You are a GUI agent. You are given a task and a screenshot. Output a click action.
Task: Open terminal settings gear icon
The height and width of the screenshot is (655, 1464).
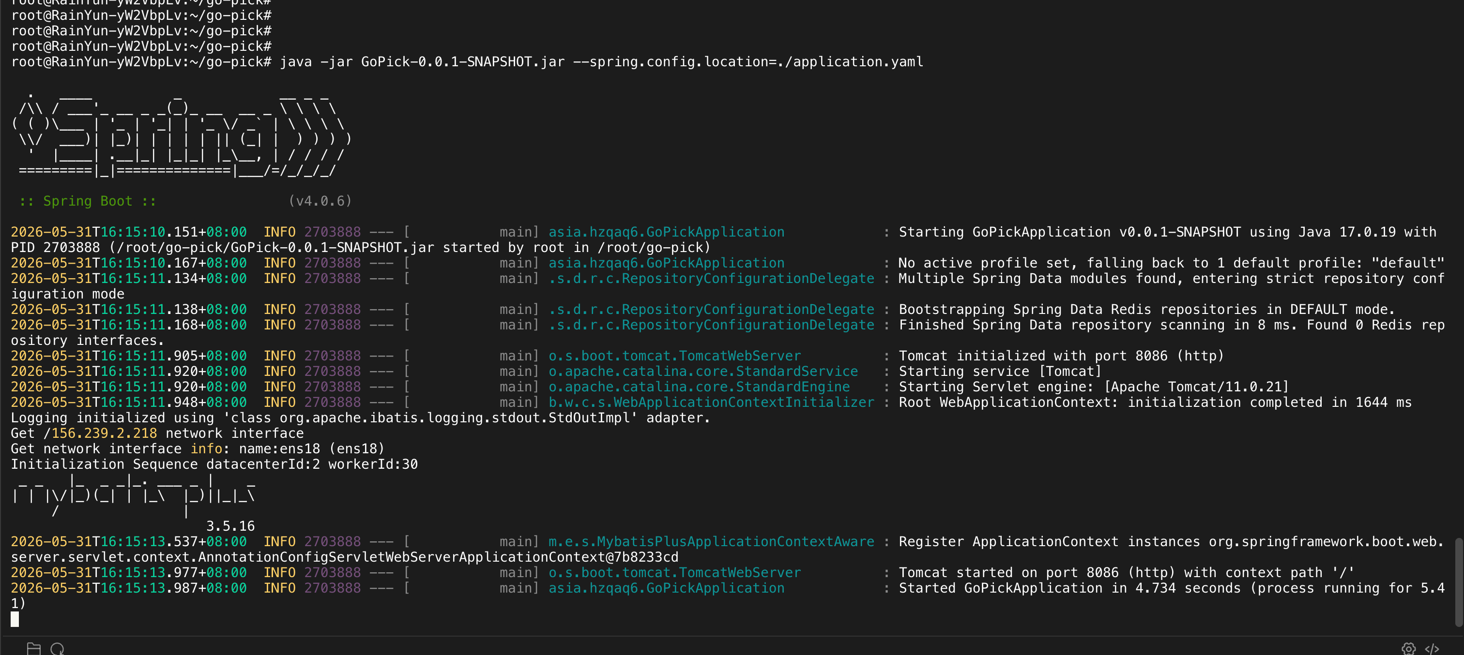tap(1408, 648)
